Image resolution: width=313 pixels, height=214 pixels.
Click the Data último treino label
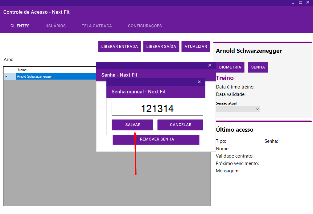click(235, 87)
